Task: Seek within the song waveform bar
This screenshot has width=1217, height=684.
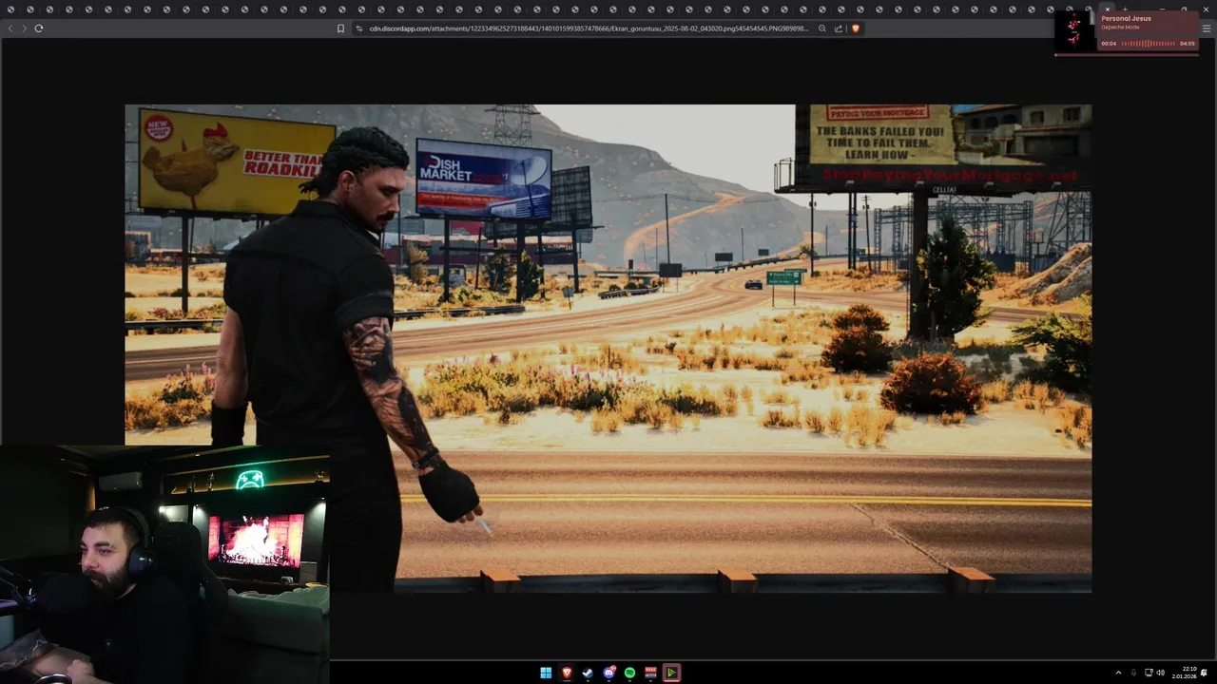Action: 1148,44
